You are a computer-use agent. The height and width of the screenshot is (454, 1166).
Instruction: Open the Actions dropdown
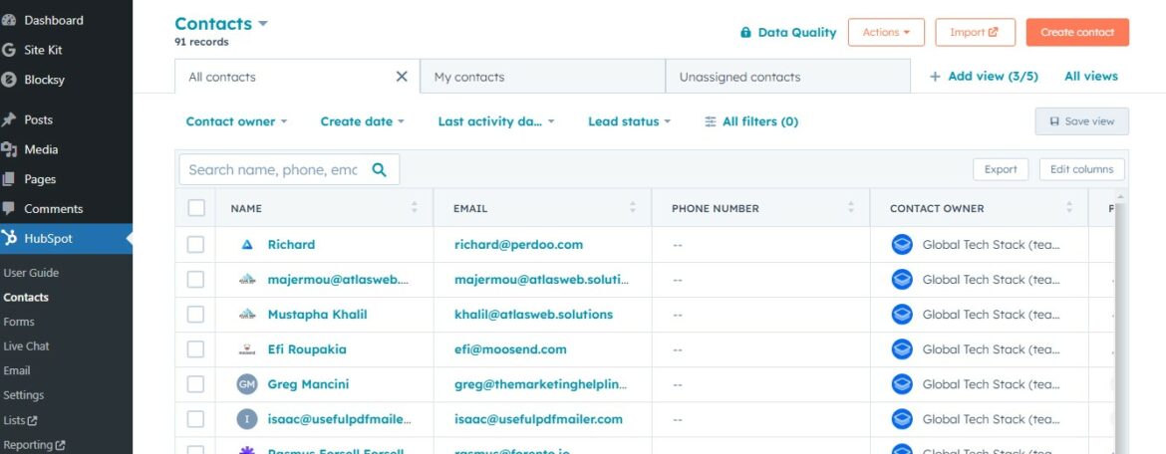tap(886, 32)
